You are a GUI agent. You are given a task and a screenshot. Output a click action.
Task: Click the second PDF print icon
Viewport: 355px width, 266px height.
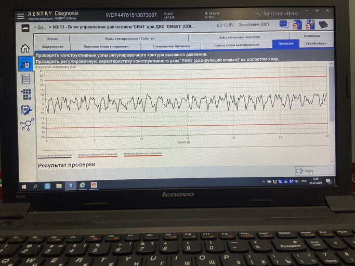pyautogui.click(x=310, y=24)
